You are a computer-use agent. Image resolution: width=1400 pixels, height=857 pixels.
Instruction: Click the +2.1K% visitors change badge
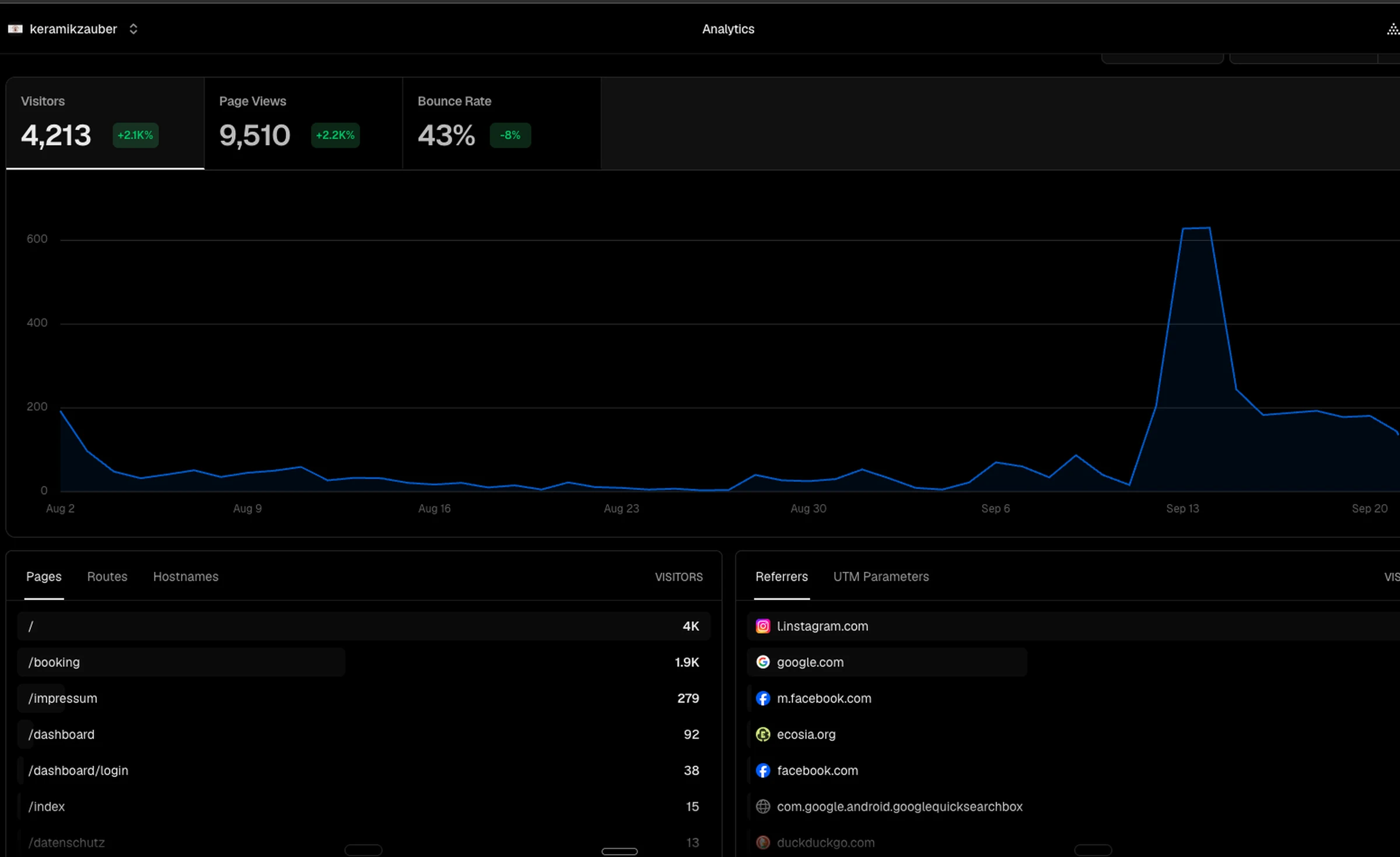[x=135, y=135]
